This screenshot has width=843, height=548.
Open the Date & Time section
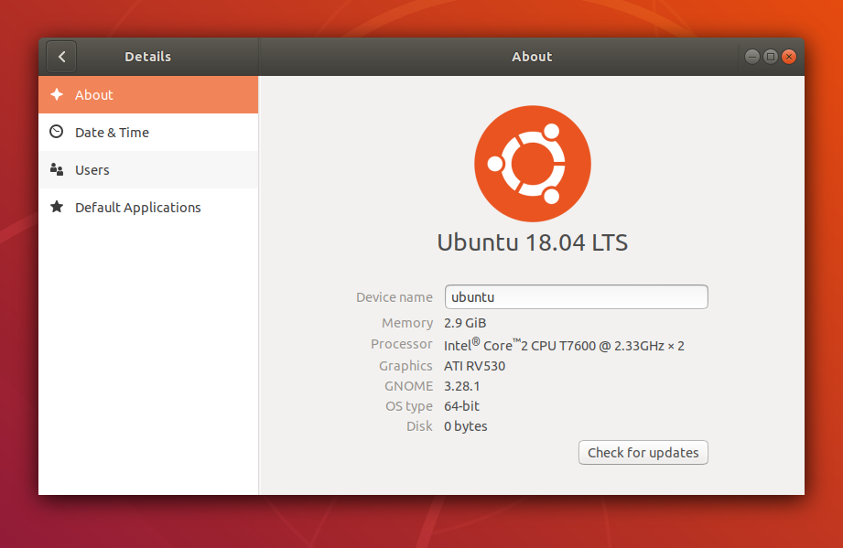148,132
